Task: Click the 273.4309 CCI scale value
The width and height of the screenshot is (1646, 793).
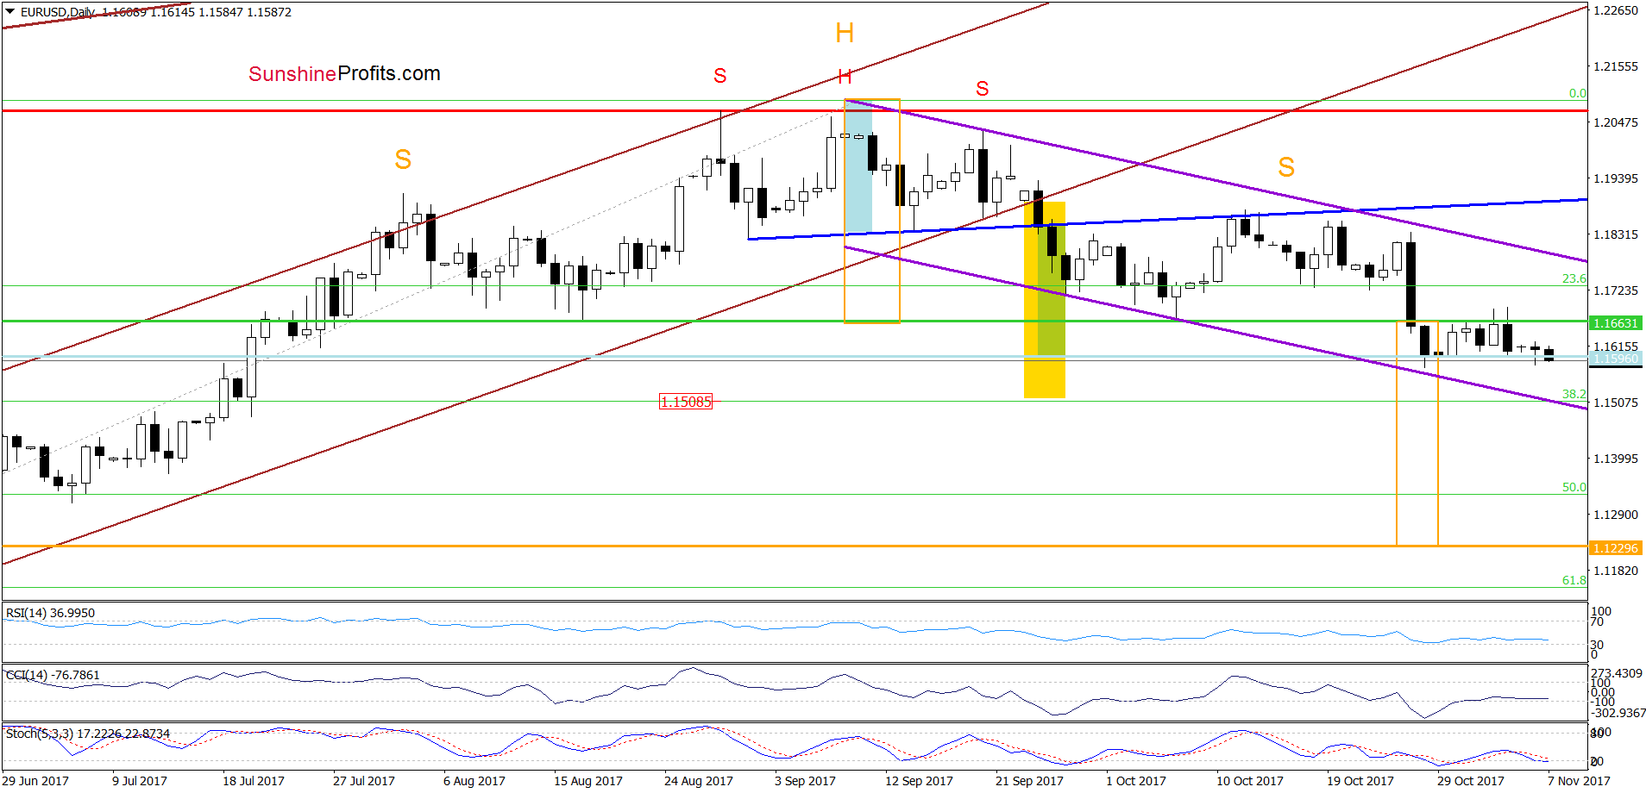Action: 1617,673
